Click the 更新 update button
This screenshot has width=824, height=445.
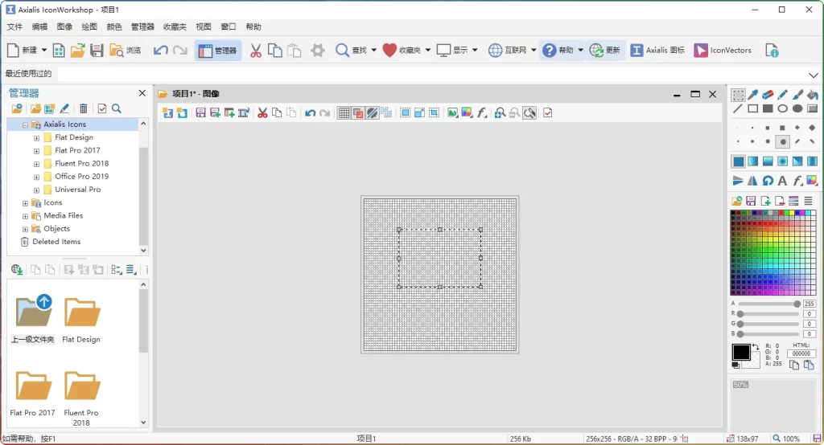coord(605,51)
